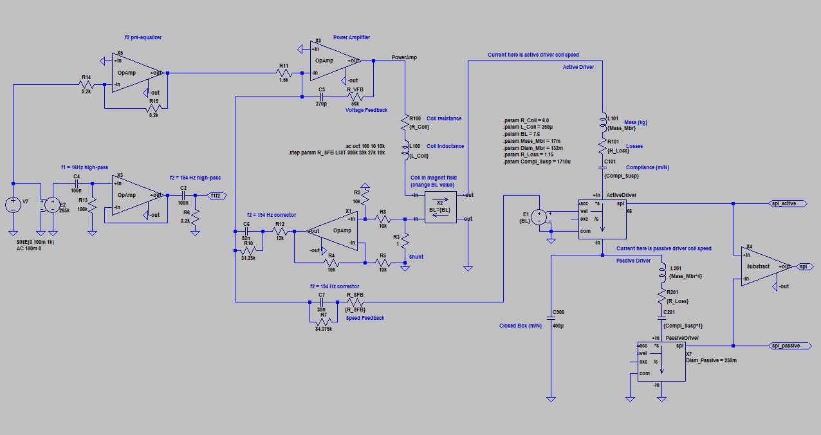Click resistor R15 symbol
Viewport: 821px width, 435px height.
point(153,107)
